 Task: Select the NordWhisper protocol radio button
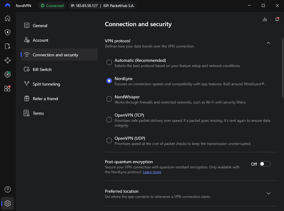pos(109,99)
